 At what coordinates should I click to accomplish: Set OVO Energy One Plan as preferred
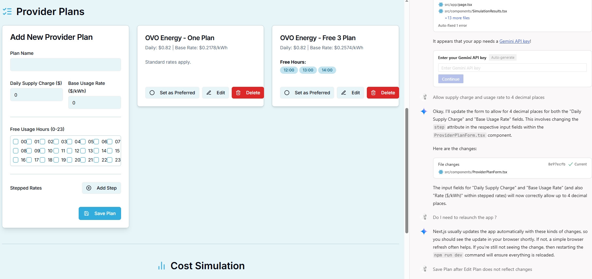(172, 93)
